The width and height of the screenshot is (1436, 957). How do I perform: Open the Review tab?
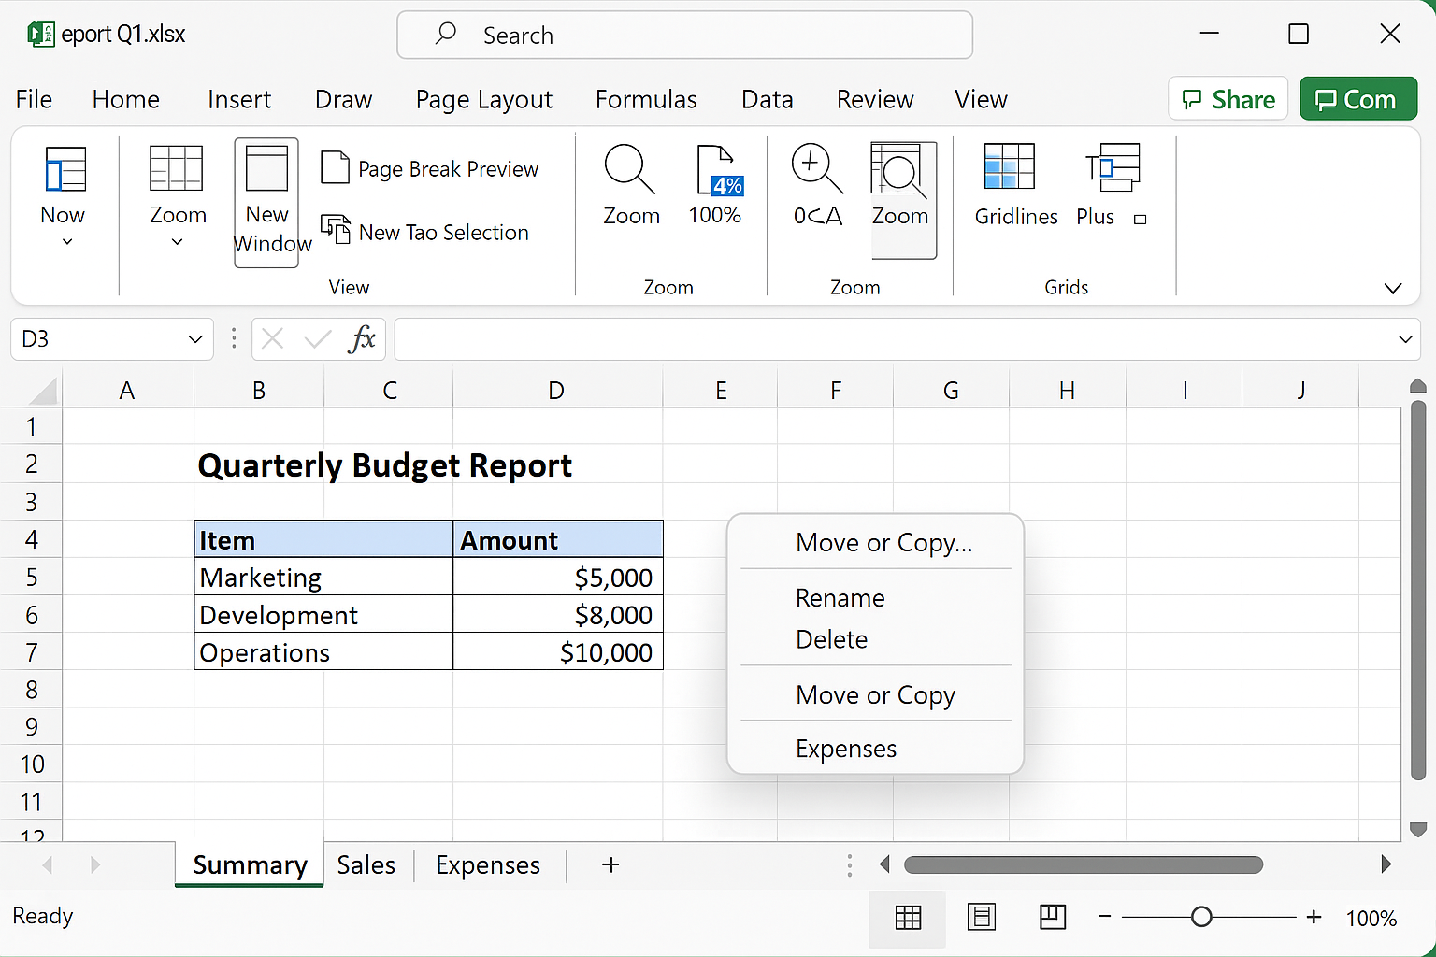[875, 100]
